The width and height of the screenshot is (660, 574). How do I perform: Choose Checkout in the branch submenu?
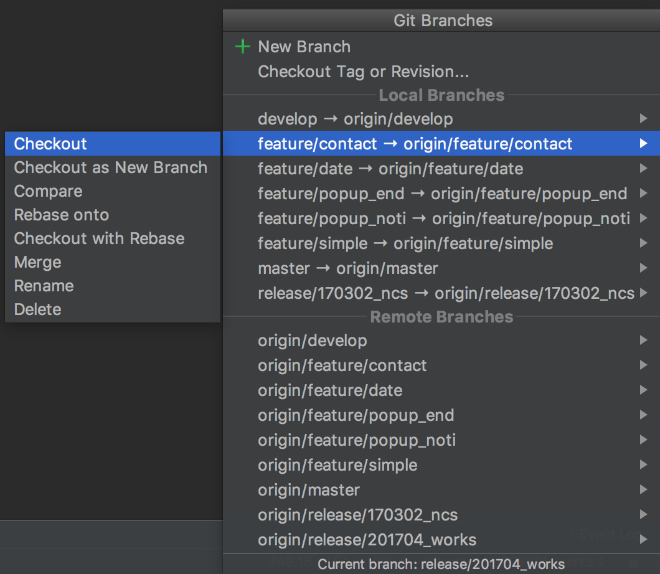[113, 143]
